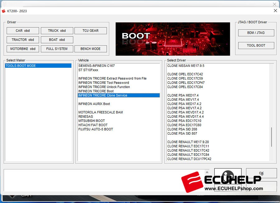The width and height of the screenshot is (280, 203).
Task: Click the log box scroll-up arrow
Action: pos(207,172)
